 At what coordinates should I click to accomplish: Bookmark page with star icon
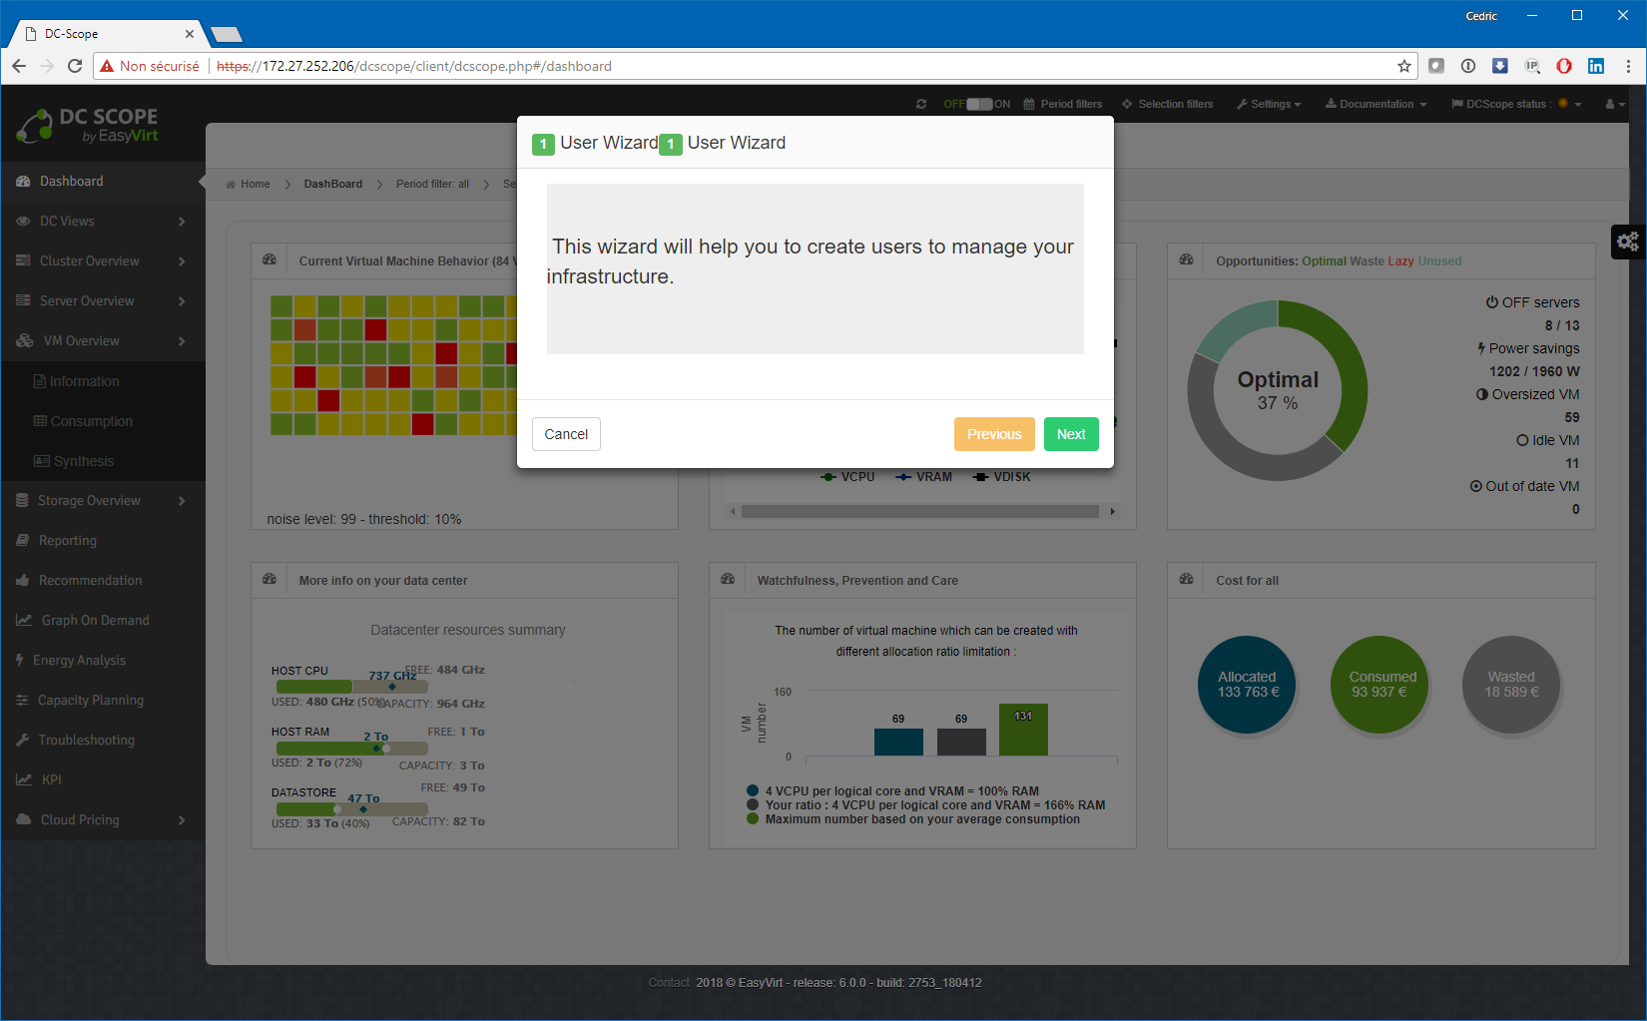click(x=1403, y=66)
